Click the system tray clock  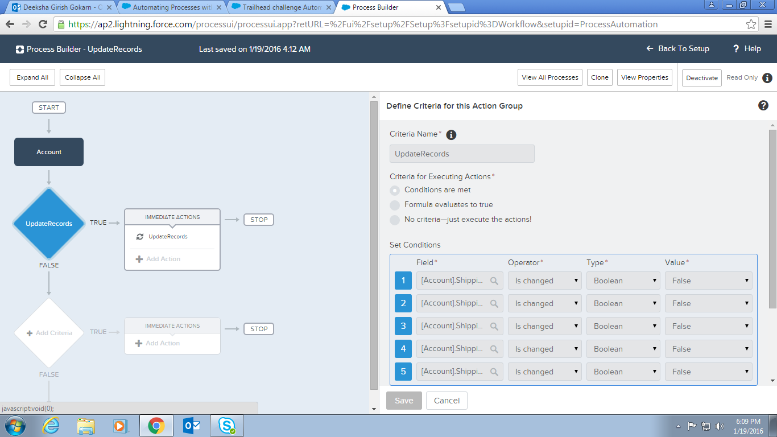tap(749, 426)
